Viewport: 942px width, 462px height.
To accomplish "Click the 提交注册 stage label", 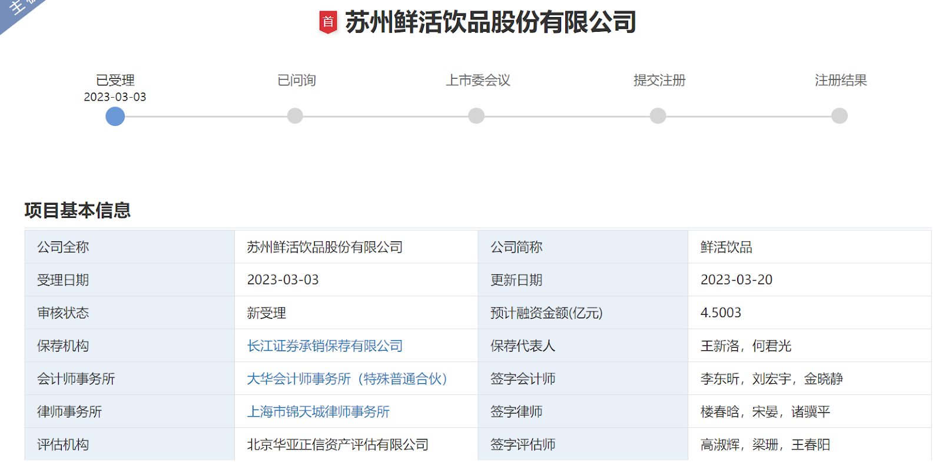I will pyautogui.click(x=659, y=80).
